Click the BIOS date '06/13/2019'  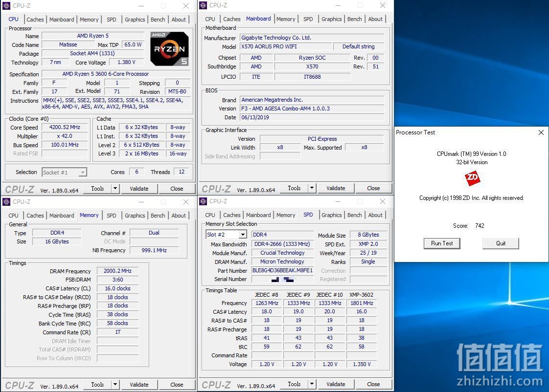point(255,117)
